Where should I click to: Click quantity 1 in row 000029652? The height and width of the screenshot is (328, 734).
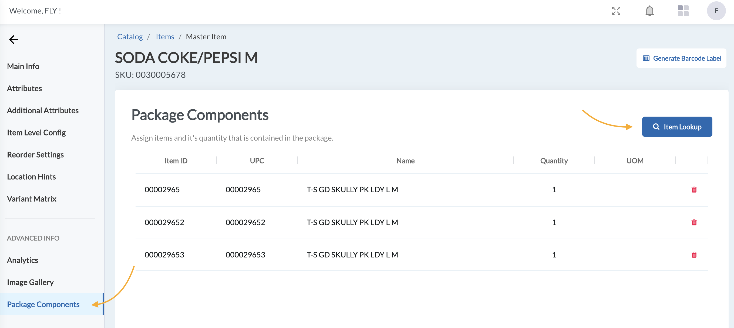554,222
